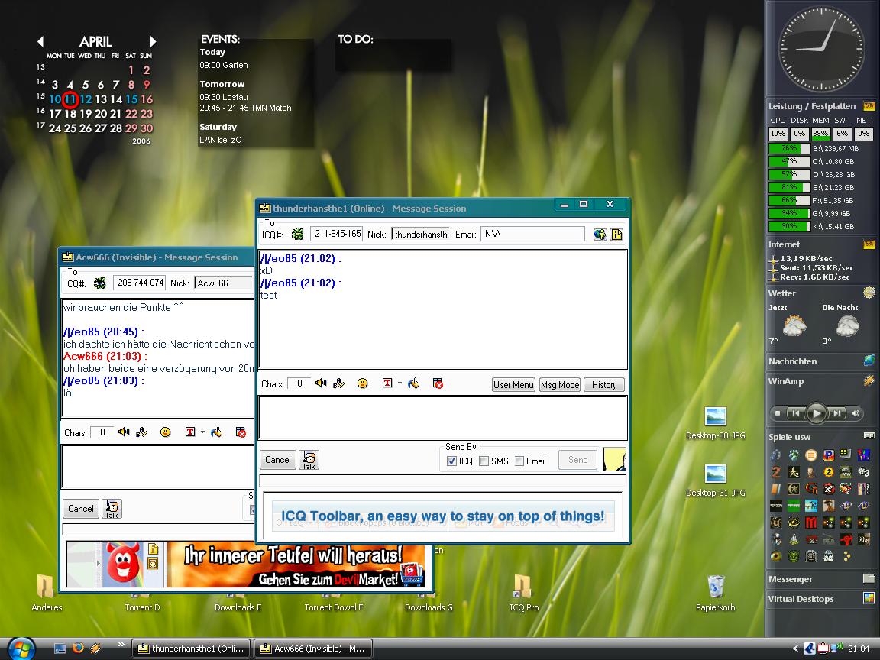Open the smiley picker in thunderhansthe1 chat
Screen dimensions: 880x660
pyautogui.click(x=363, y=383)
